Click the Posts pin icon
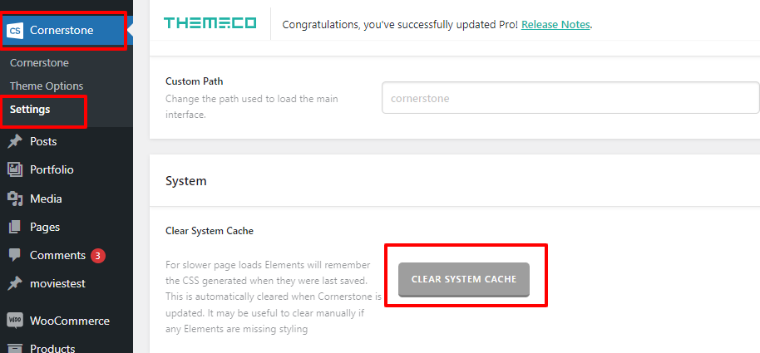The height and width of the screenshot is (353, 760). click(15, 142)
